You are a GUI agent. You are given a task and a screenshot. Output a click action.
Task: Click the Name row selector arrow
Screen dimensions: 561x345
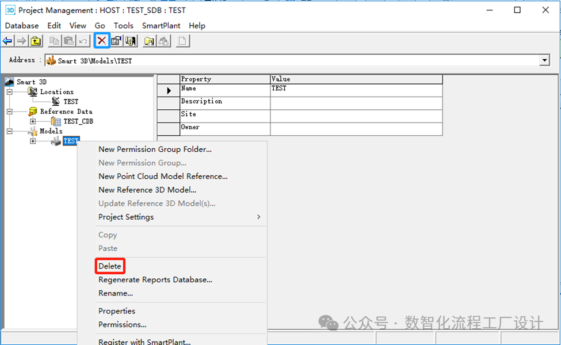(x=169, y=90)
